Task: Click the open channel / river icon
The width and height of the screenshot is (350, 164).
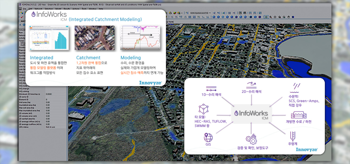Action: click(299, 115)
